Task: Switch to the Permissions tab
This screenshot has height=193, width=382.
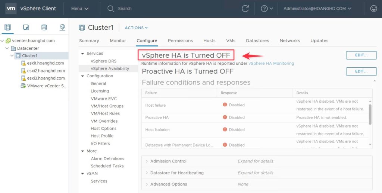Action: pos(180,41)
